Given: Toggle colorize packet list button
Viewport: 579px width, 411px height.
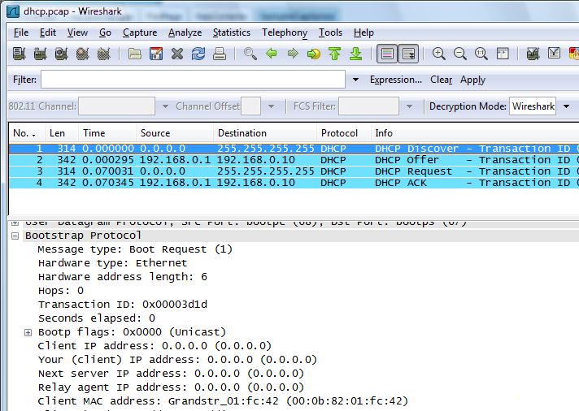Looking at the screenshot, I should [387, 54].
